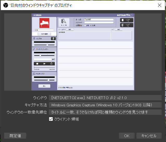Select the second 公開設定 radio option in the preview
The image size is (166, 142).
90,25
